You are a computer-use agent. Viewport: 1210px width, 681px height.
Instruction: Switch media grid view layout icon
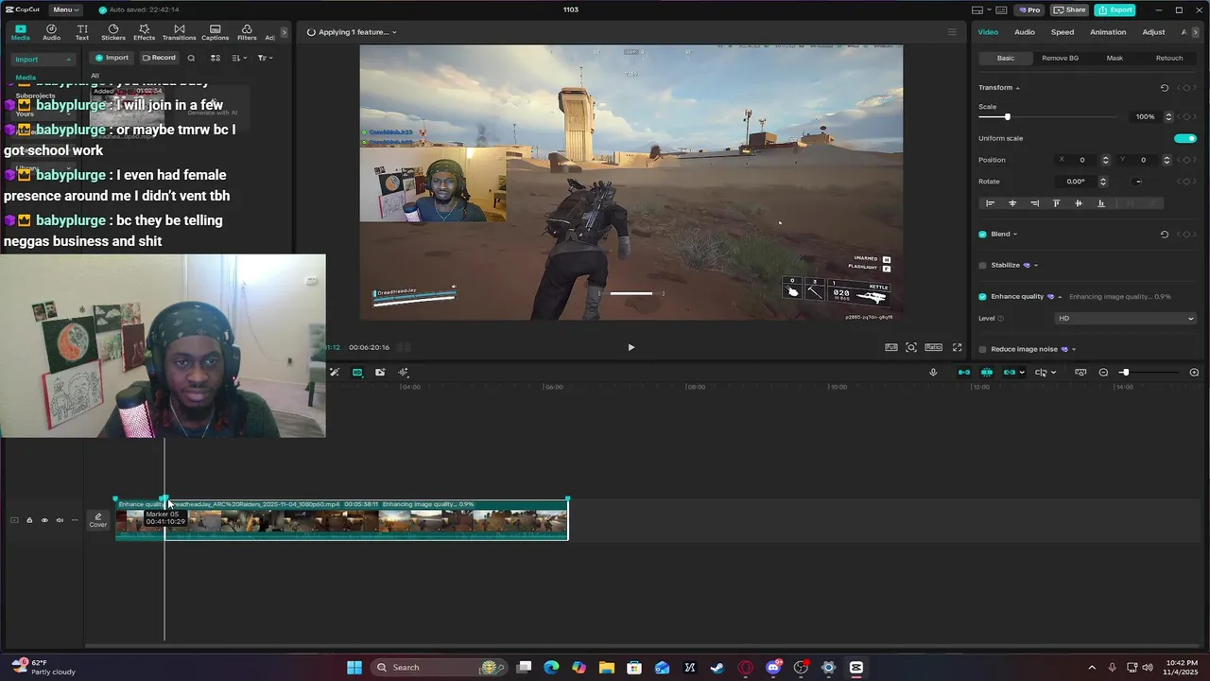[x=215, y=58]
